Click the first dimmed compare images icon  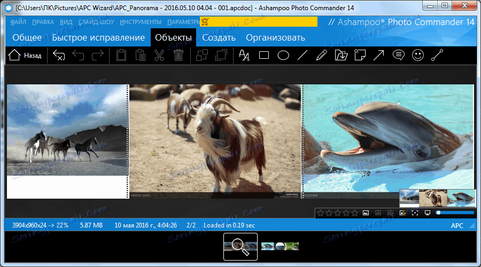(378, 213)
